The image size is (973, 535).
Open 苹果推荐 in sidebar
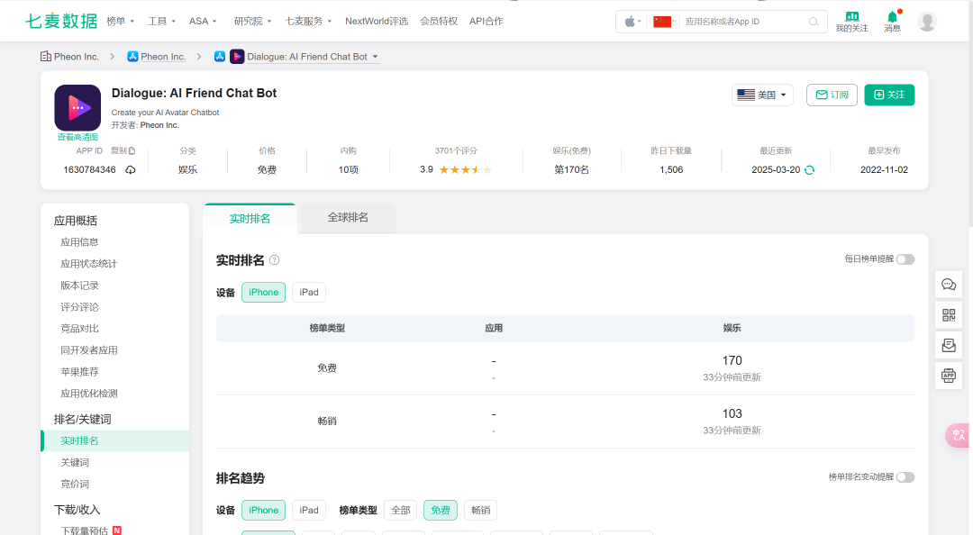tap(79, 372)
